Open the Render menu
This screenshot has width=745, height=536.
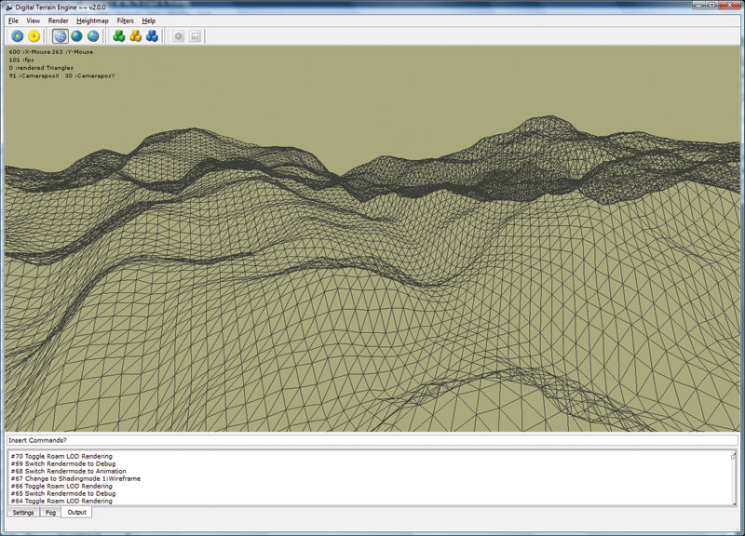pyautogui.click(x=58, y=20)
